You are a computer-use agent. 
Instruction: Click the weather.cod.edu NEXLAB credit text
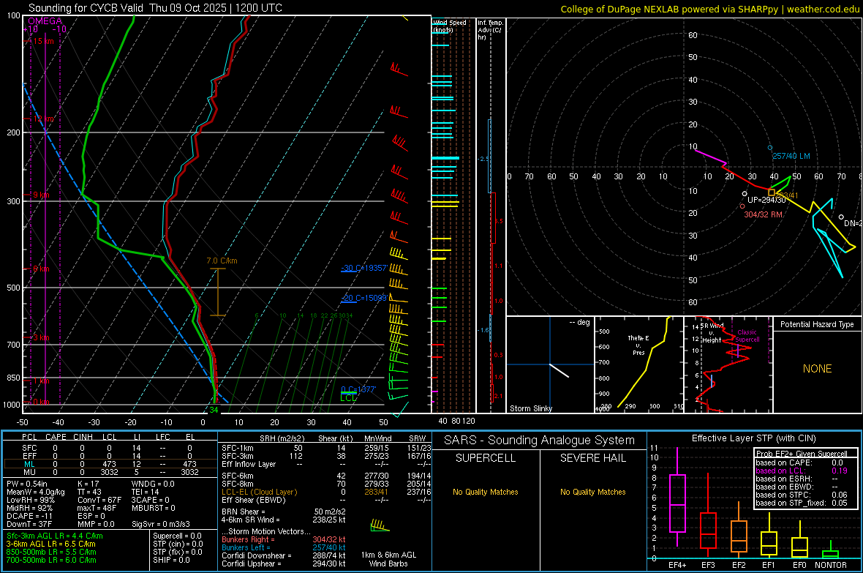(709, 9)
